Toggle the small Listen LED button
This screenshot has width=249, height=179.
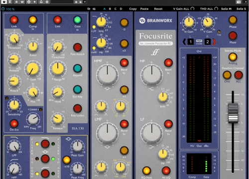(x=40, y=109)
